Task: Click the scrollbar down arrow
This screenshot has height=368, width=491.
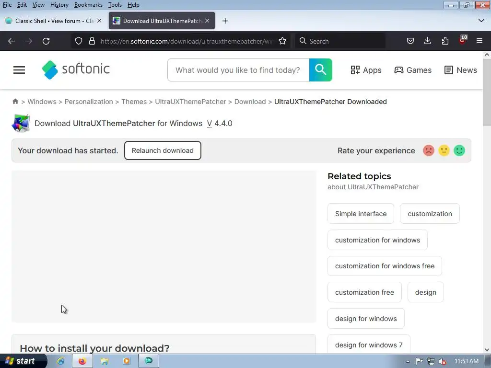Action: pyautogui.click(x=487, y=350)
